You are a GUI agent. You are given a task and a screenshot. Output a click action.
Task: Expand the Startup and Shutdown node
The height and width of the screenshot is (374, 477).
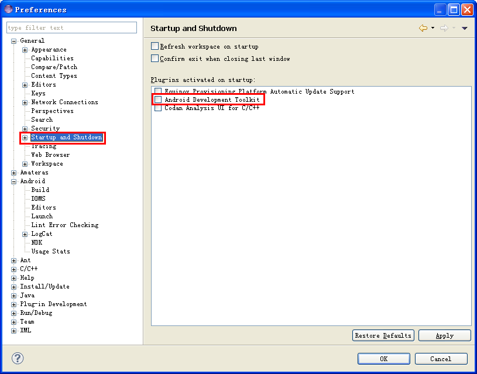point(25,138)
